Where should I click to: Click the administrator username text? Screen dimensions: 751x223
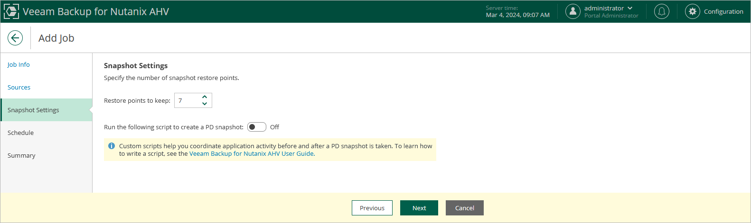pos(604,8)
